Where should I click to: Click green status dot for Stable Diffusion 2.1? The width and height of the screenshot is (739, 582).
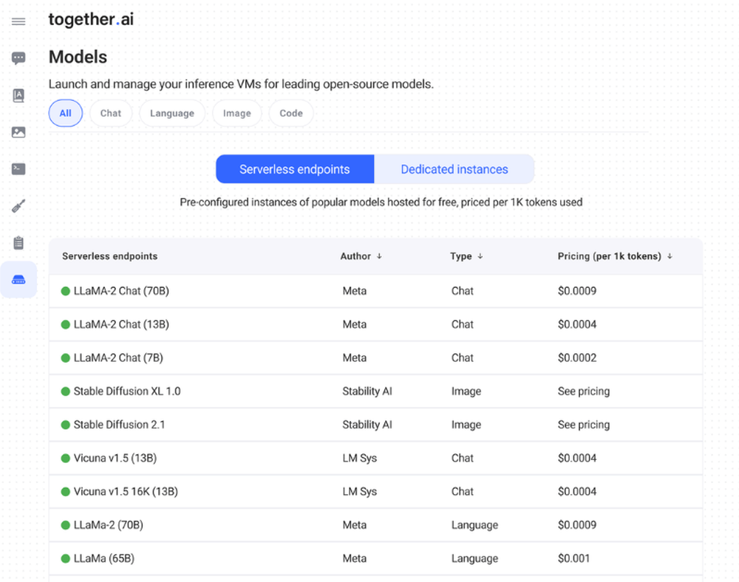(x=66, y=425)
